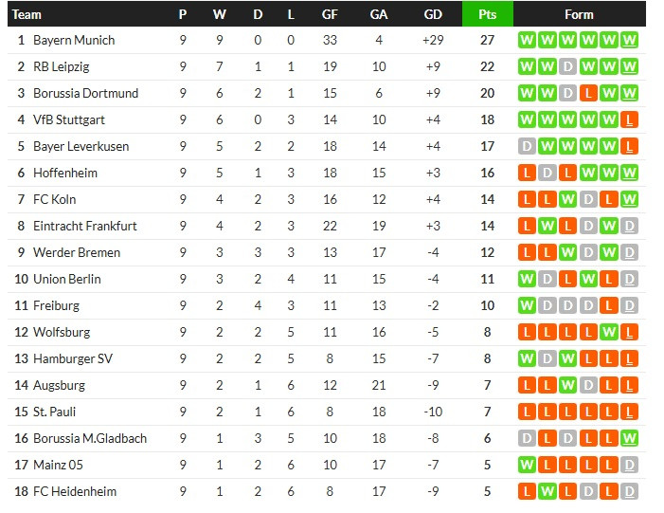
Task: Click Wolfsburg's win form badge
Action: (x=609, y=332)
